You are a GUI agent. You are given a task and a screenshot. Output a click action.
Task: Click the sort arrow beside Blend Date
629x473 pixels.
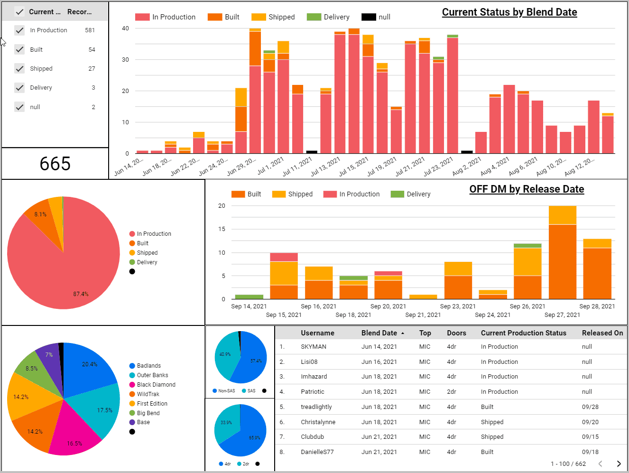click(x=403, y=333)
